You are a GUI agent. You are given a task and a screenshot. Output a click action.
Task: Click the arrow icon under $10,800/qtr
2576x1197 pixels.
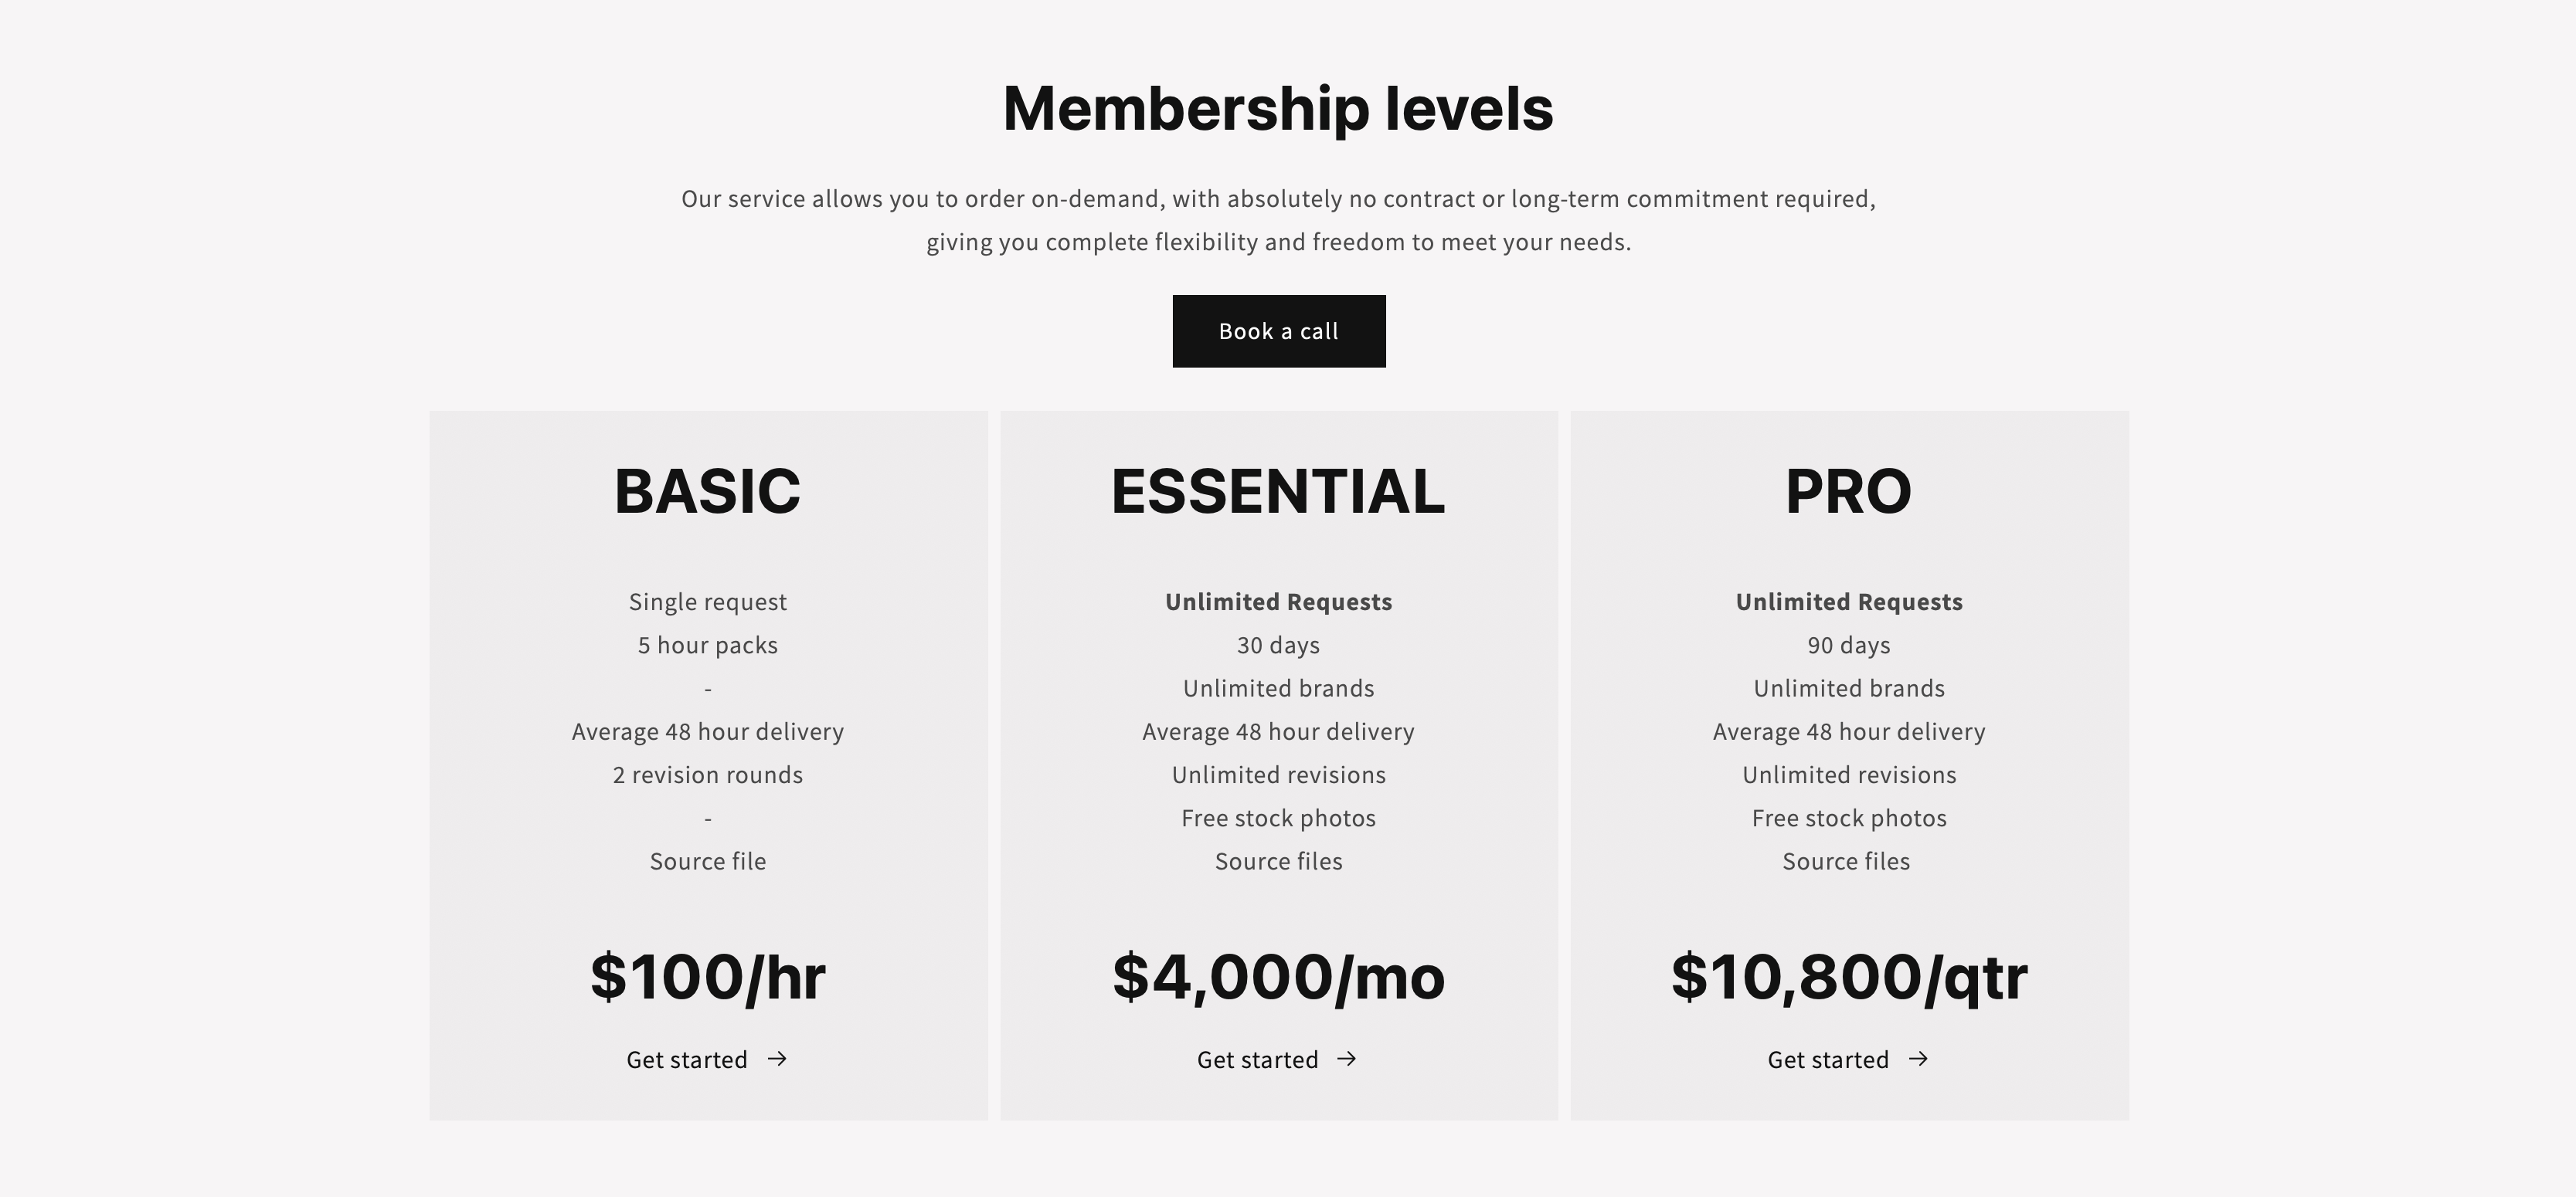point(1918,1059)
